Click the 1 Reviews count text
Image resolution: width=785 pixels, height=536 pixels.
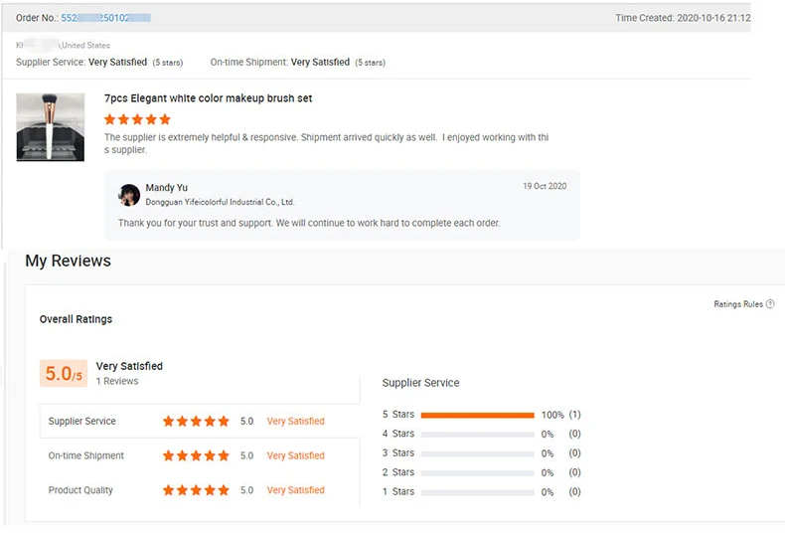point(117,382)
